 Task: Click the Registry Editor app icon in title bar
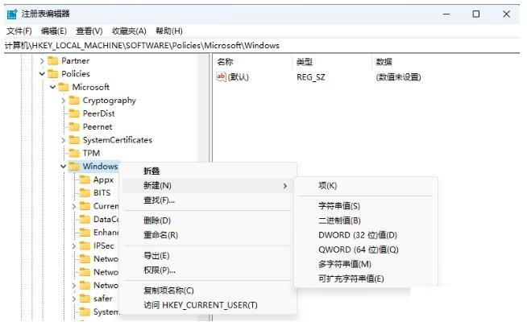(x=12, y=14)
